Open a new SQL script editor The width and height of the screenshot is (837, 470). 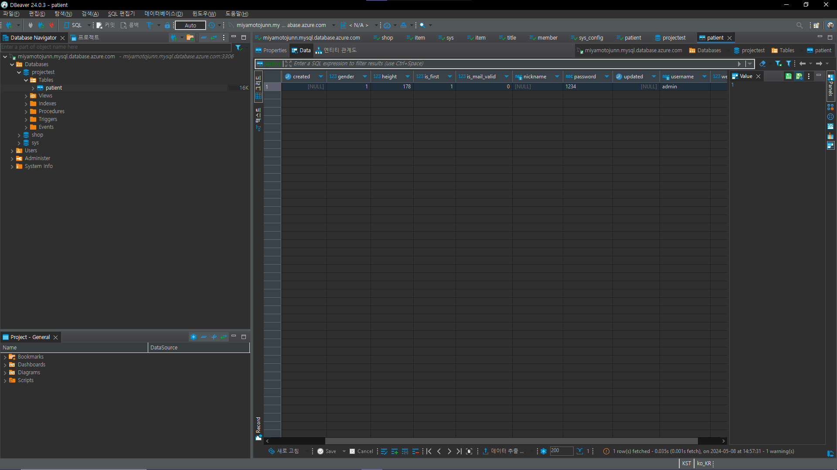pyautogui.click(x=73, y=25)
